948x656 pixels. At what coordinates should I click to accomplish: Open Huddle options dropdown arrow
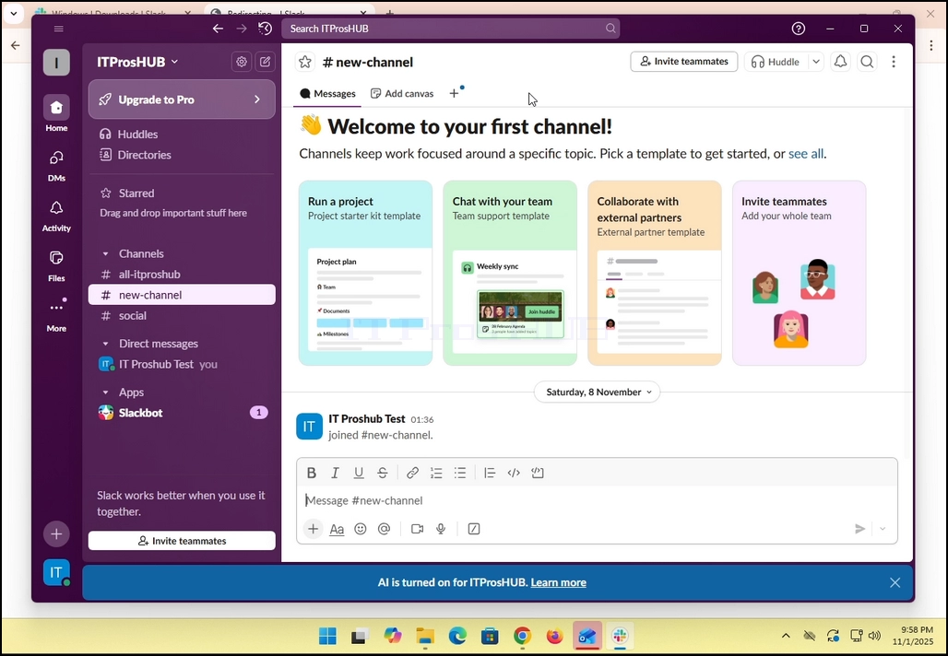815,62
